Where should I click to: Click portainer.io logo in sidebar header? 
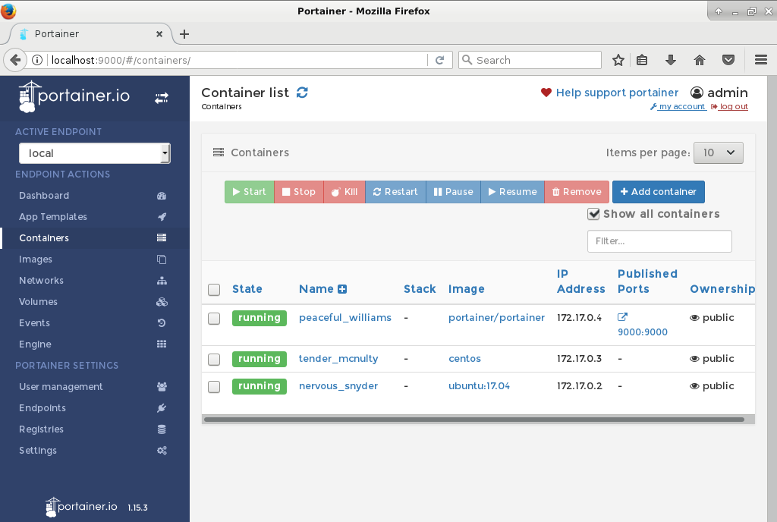(74, 96)
